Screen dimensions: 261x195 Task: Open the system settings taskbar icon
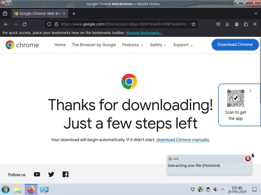[44, 189]
